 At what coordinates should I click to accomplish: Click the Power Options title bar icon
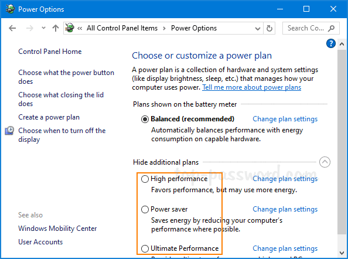tap(10, 9)
